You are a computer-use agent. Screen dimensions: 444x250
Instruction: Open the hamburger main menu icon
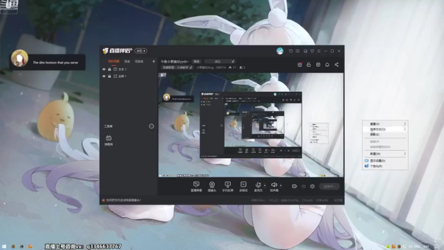(x=319, y=51)
